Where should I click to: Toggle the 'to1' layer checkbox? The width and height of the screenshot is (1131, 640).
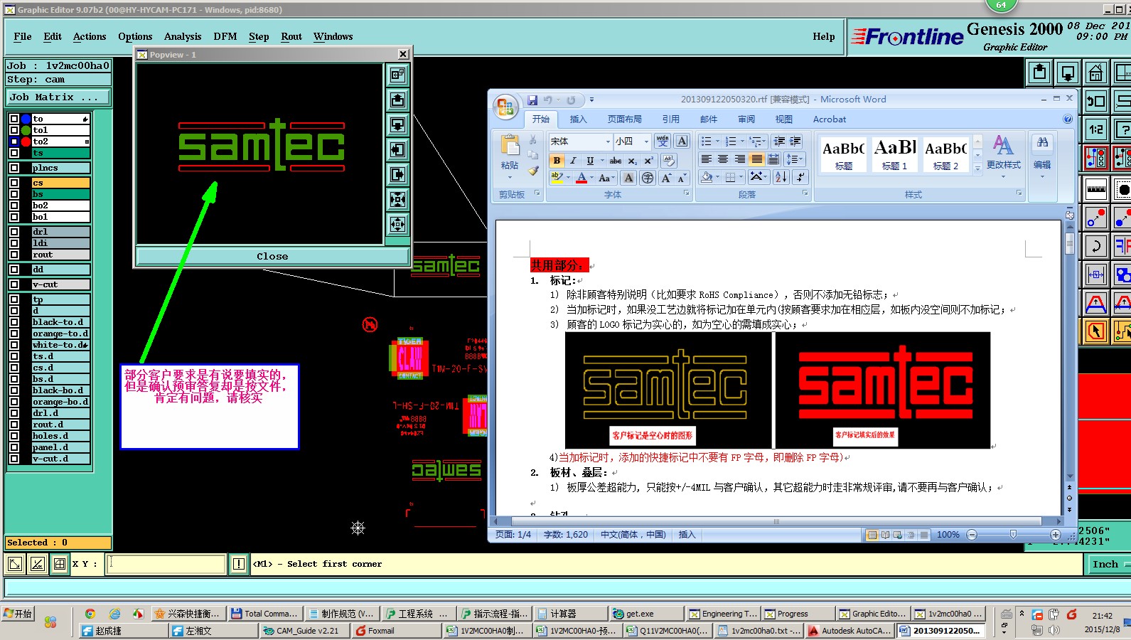(14, 130)
